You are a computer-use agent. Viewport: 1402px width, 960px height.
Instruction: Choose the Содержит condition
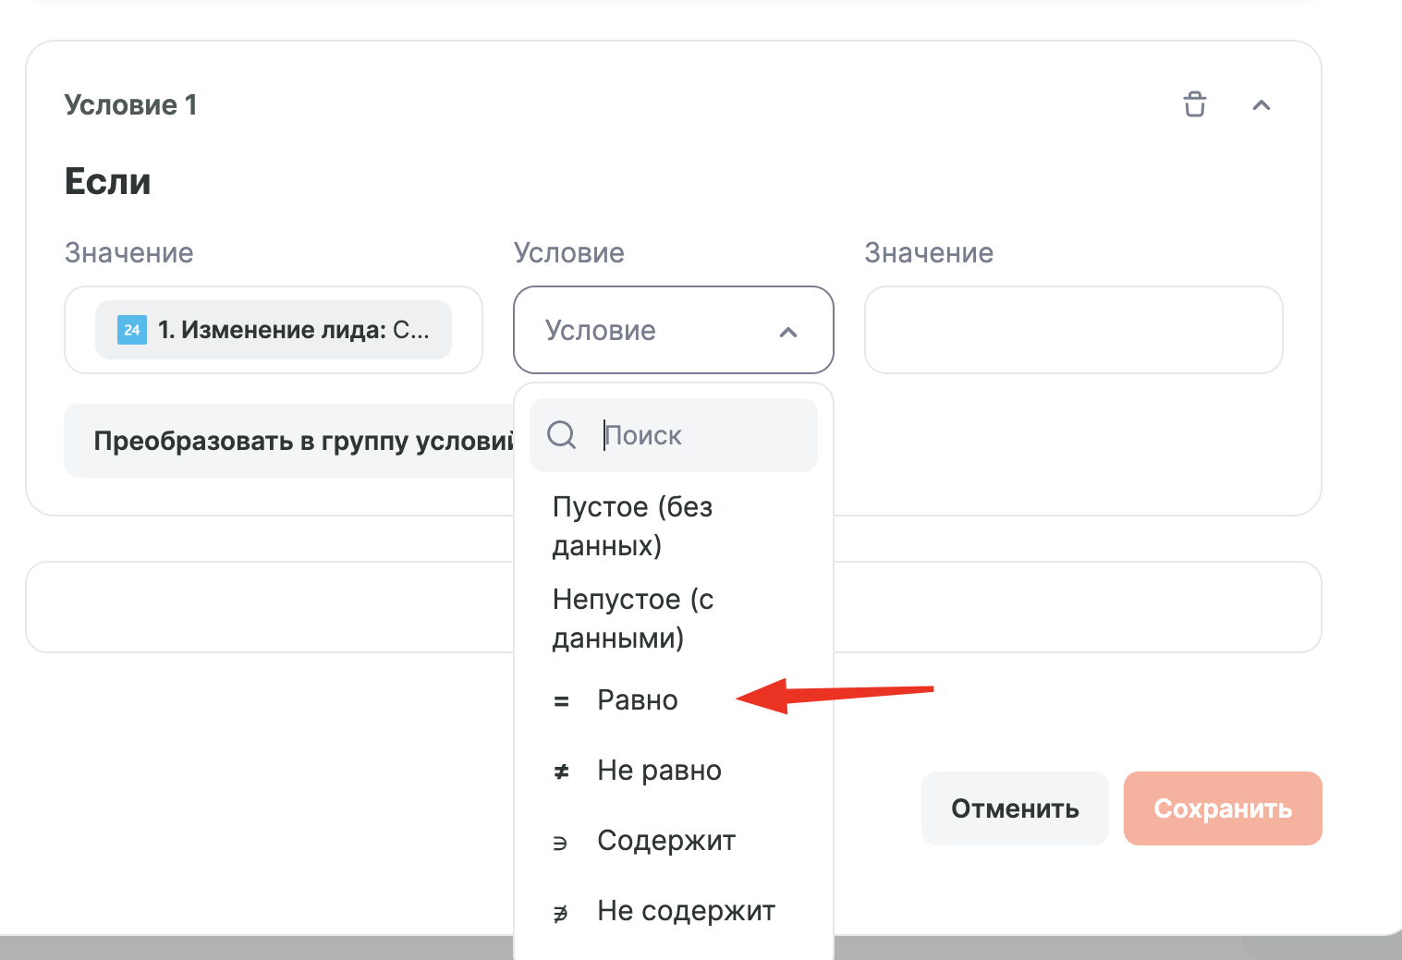pos(674,841)
